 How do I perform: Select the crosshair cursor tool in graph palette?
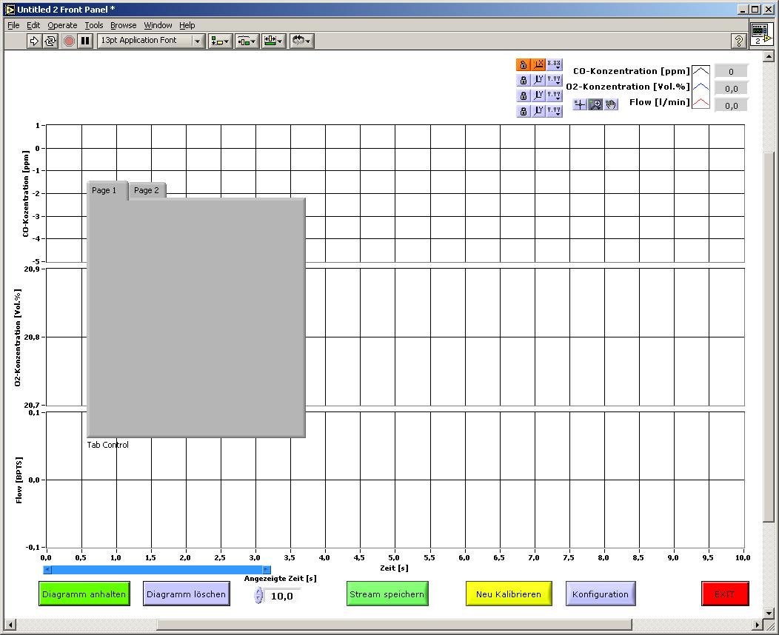[x=580, y=104]
